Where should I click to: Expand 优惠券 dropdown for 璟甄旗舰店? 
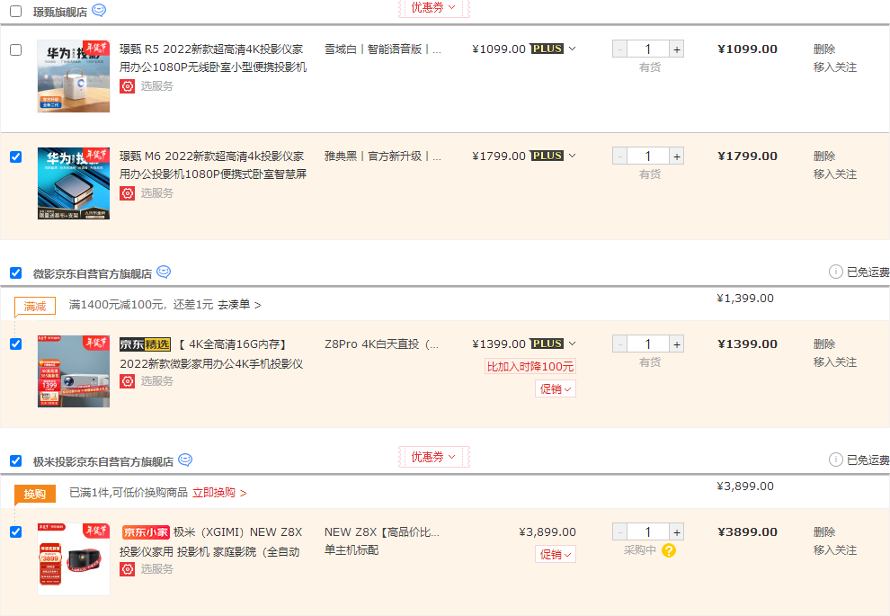(x=433, y=8)
